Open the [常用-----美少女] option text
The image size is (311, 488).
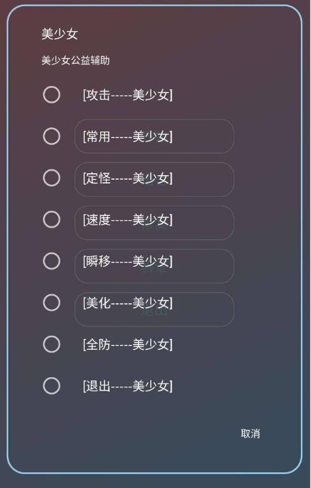[128, 136]
